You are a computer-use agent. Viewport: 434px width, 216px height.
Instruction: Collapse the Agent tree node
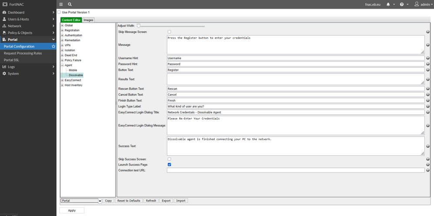pos(62,65)
